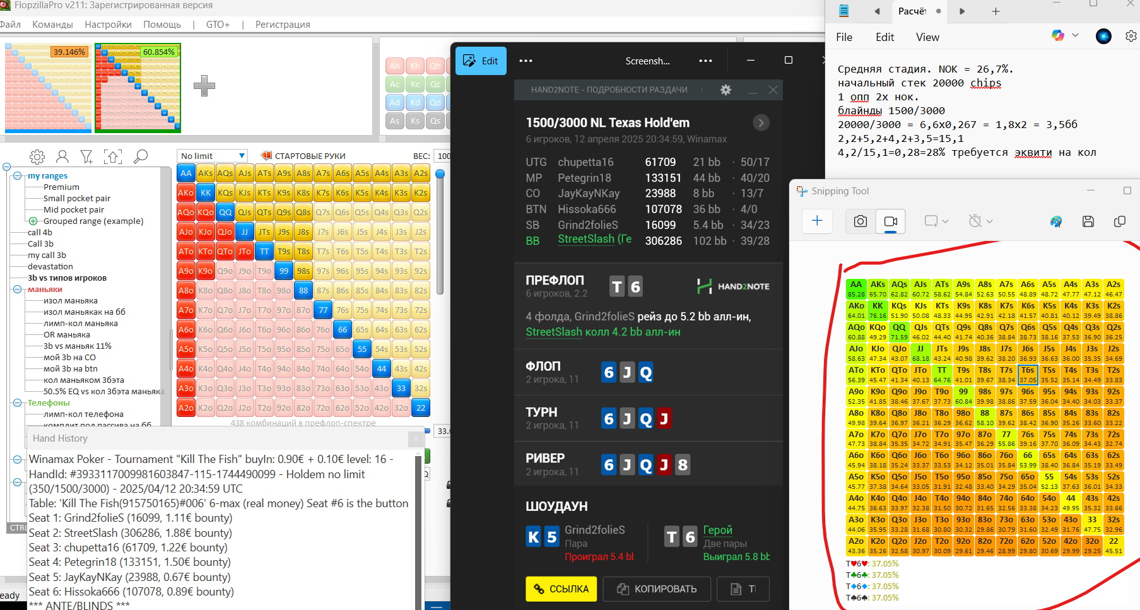Add a new range with the plus icon
The image size is (1140, 610).
pyautogui.click(x=204, y=85)
